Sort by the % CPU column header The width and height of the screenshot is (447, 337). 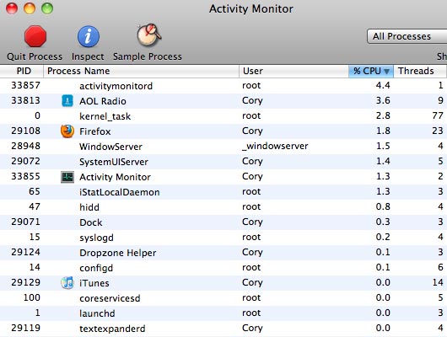coord(371,71)
